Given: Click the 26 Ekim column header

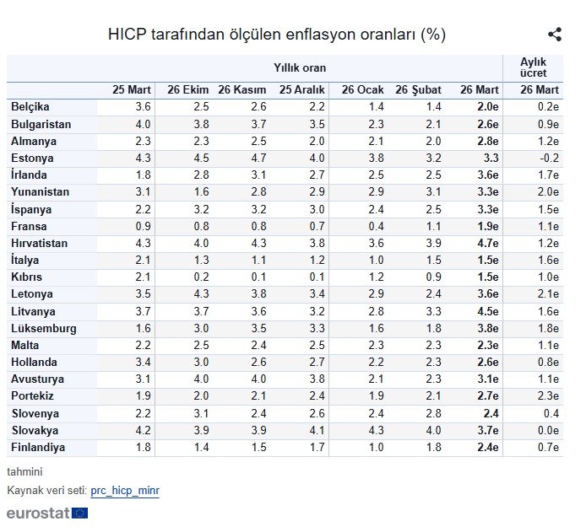Looking at the screenshot, I should [x=187, y=90].
